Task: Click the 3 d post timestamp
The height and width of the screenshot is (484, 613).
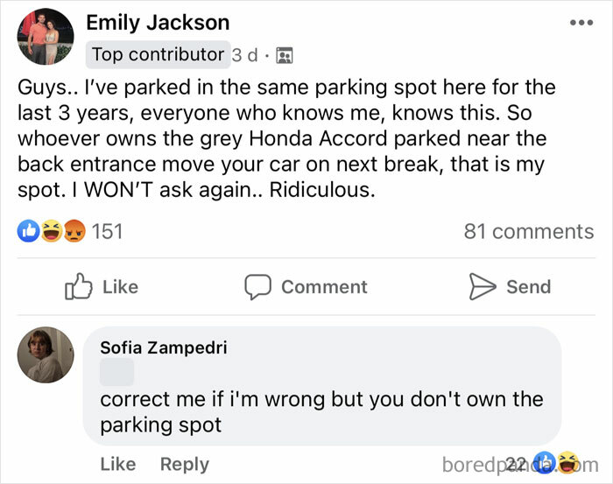Action: pos(244,55)
